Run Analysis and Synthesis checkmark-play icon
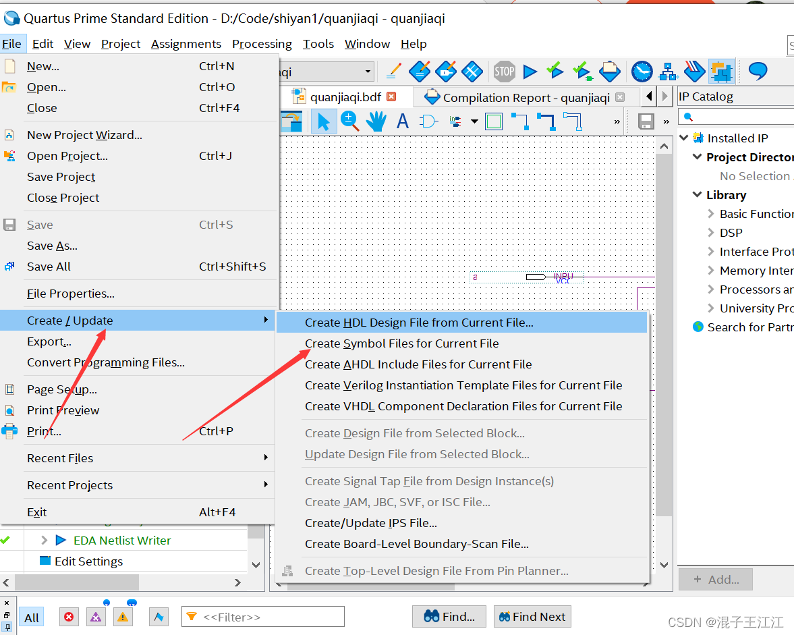The width and height of the screenshot is (794, 635). click(x=555, y=72)
